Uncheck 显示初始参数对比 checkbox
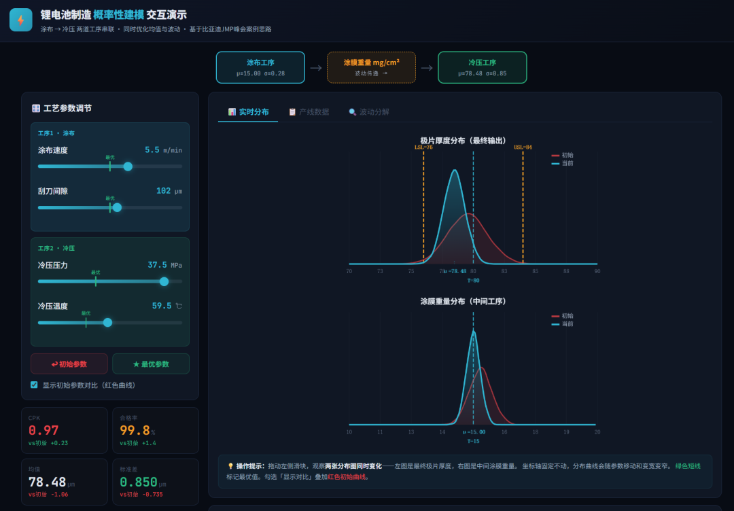The image size is (734, 511). [x=34, y=385]
